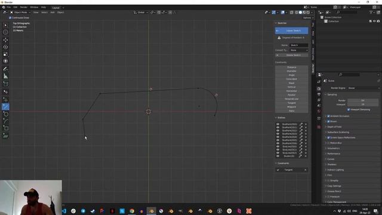Open the Output properties tab icon

click(319, 94)
